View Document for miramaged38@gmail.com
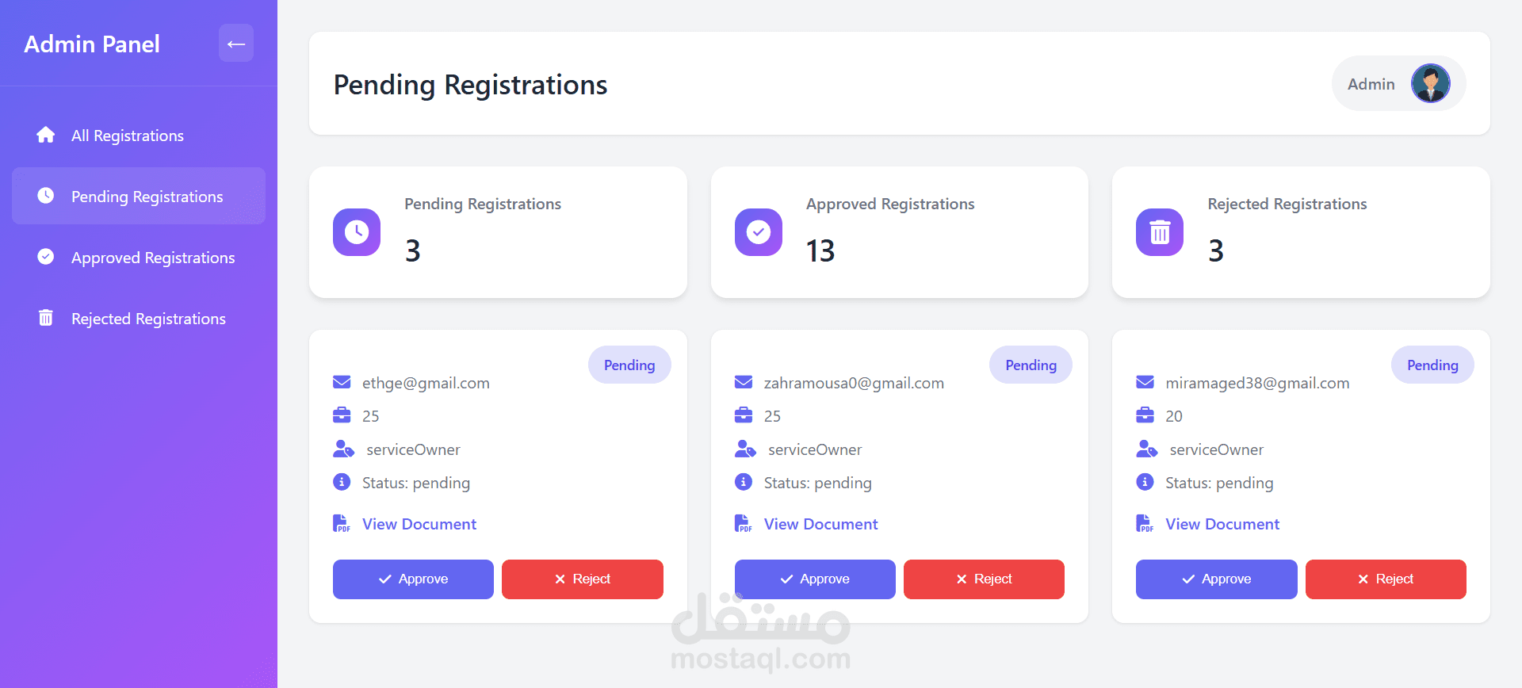 (x=1222, y=524)
